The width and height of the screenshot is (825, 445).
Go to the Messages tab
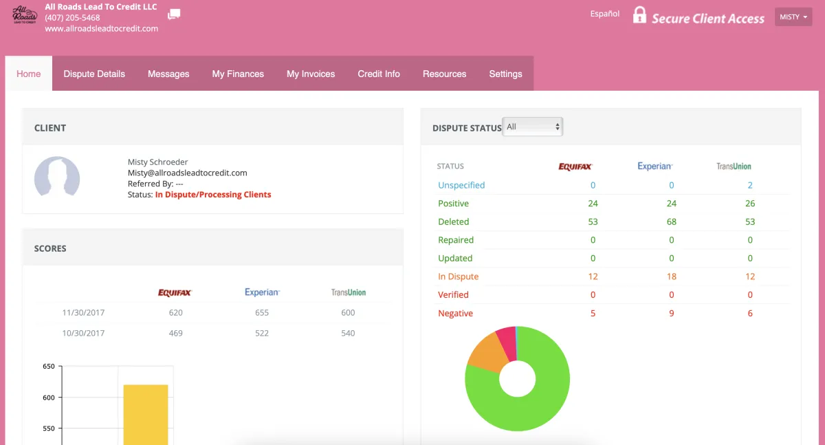point(168,74)
